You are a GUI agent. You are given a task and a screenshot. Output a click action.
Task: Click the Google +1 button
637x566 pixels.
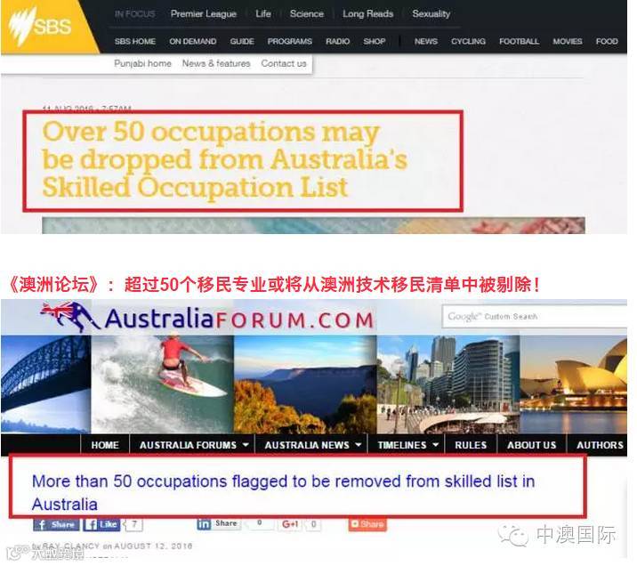290,524
